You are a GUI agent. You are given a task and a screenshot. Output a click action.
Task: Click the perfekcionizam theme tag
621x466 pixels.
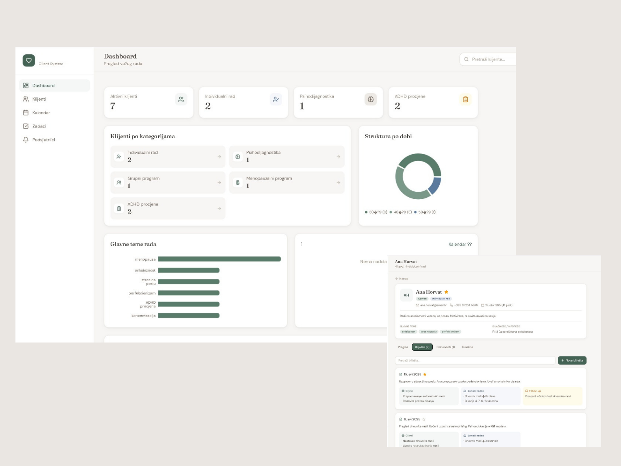click(450, 332)
